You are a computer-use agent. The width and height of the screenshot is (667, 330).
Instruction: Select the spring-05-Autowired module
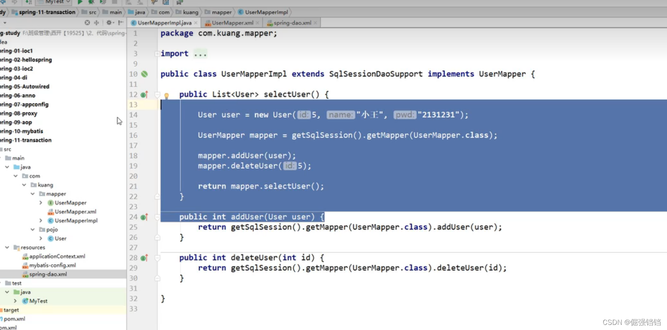point(25,87)
